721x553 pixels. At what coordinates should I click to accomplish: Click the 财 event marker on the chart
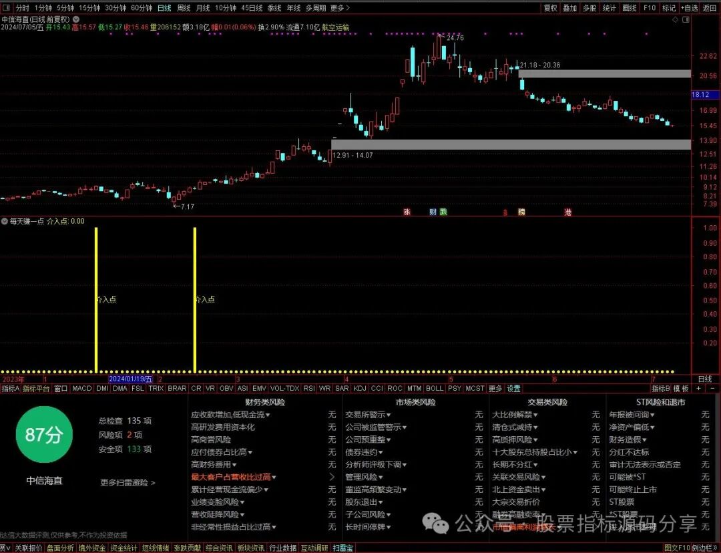coord(433,212)
